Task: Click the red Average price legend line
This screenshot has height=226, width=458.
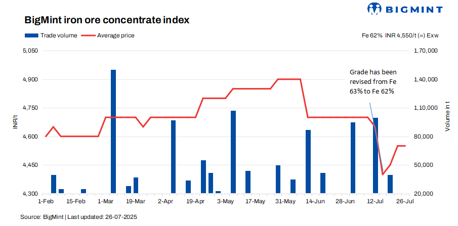Action: 88,35
